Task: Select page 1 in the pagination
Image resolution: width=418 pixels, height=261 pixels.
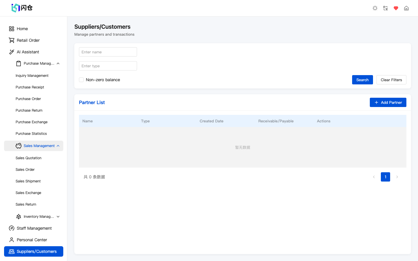Action: click(385, 177)
